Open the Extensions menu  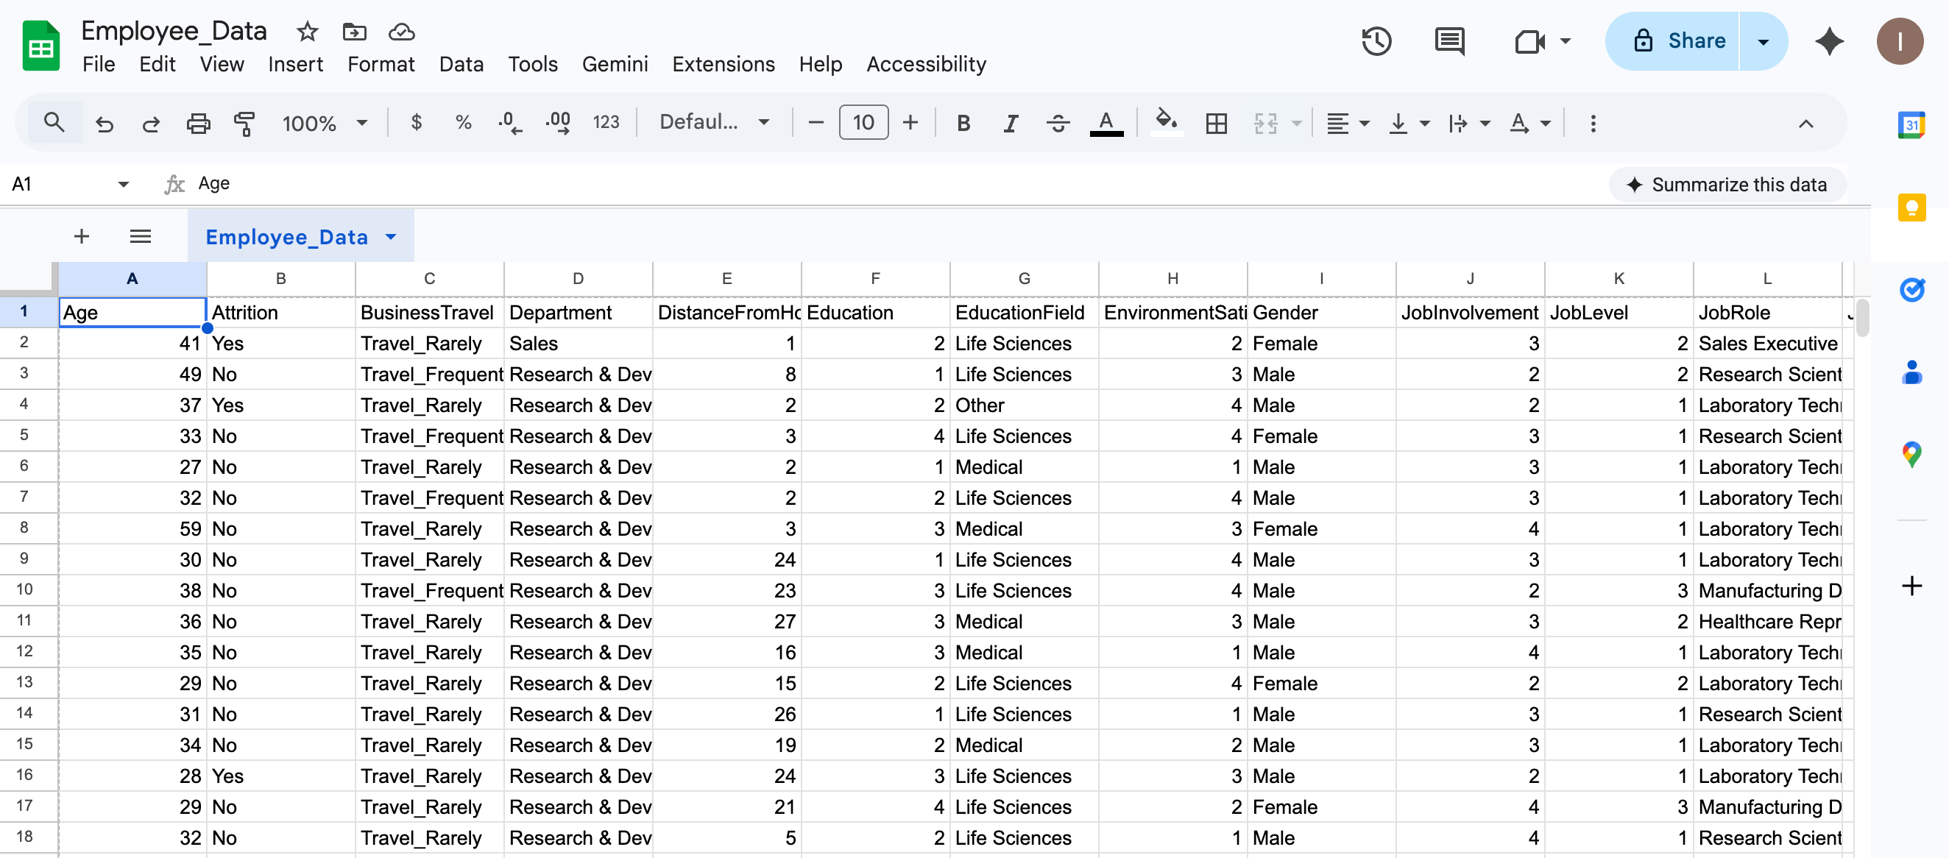(x=723, y=64)
